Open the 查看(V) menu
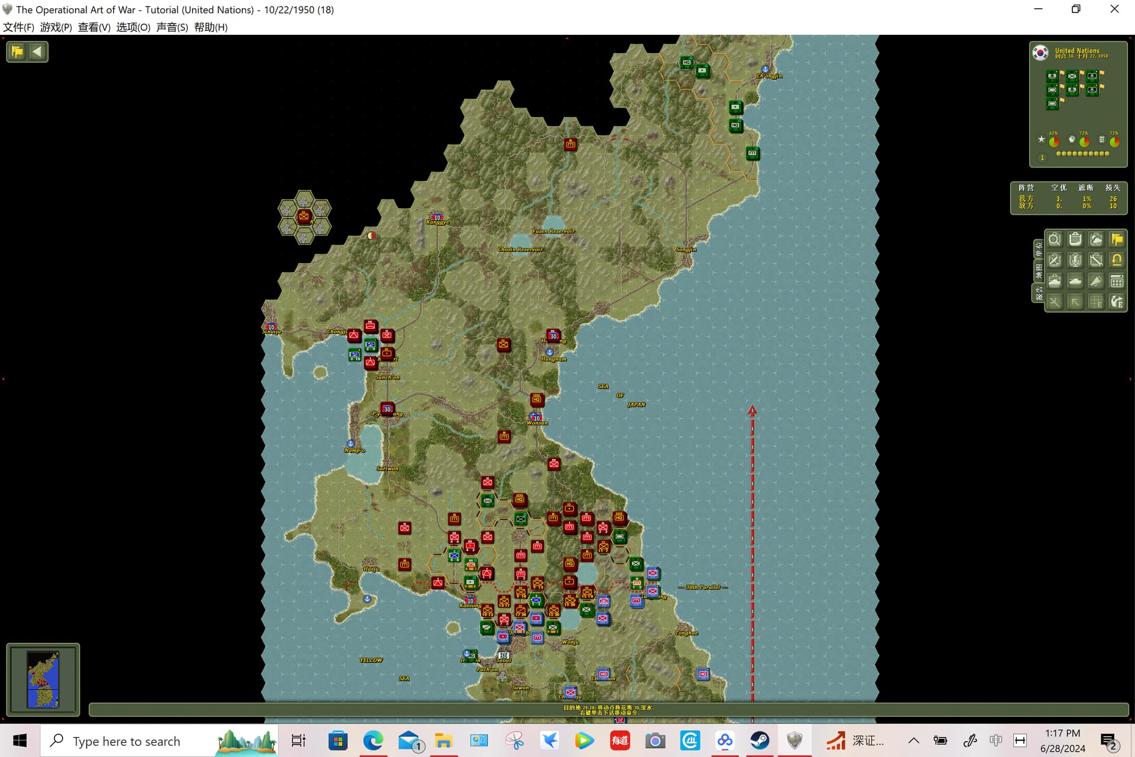1135x757 pixels. (94, 27)
